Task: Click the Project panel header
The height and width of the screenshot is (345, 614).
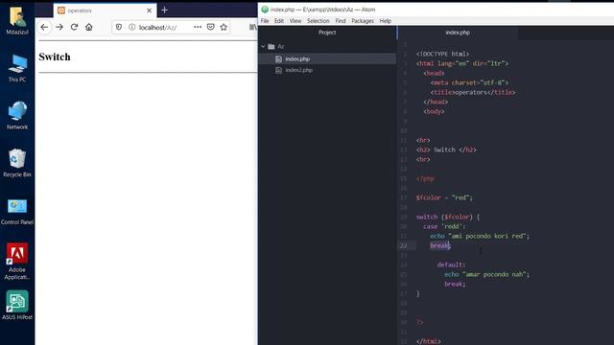Action: [327, 33]
